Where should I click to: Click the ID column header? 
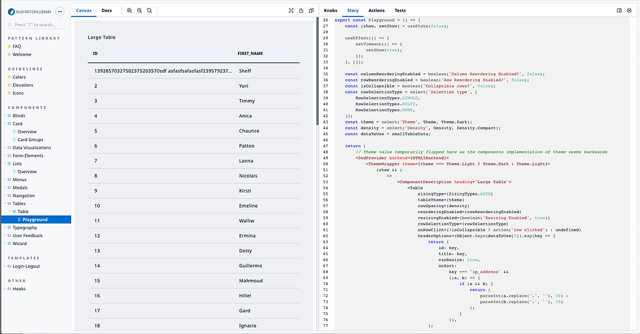95,54
